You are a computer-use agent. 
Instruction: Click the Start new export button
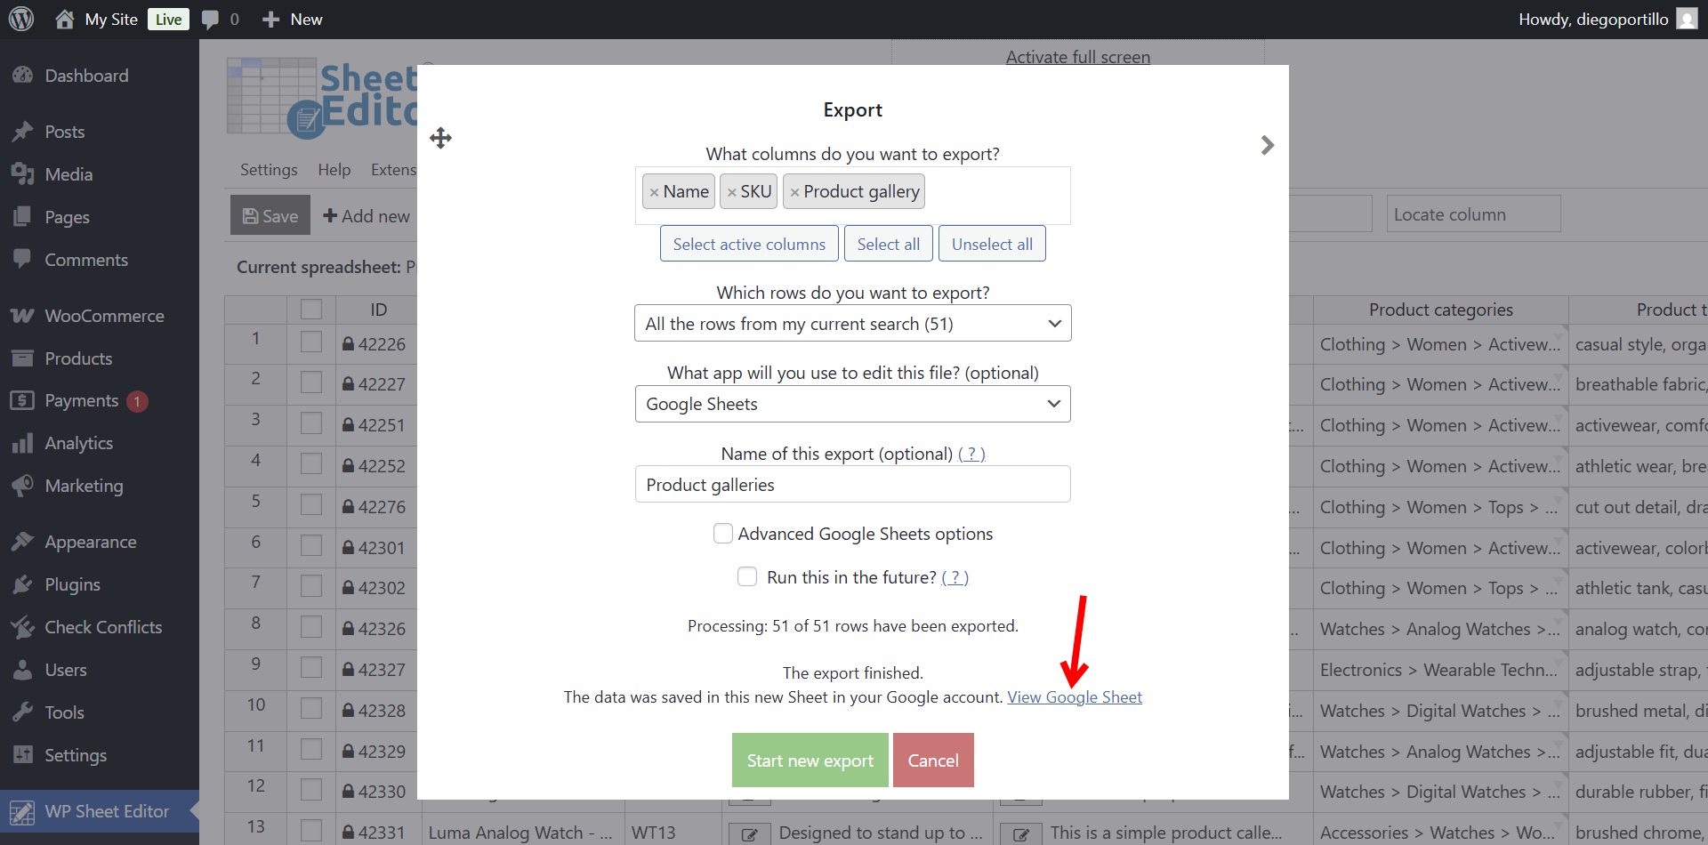click(810, 760)
